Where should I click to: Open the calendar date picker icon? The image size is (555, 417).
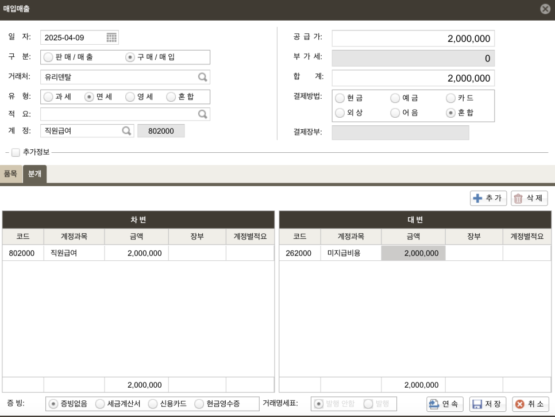click(x=111, y=37)
